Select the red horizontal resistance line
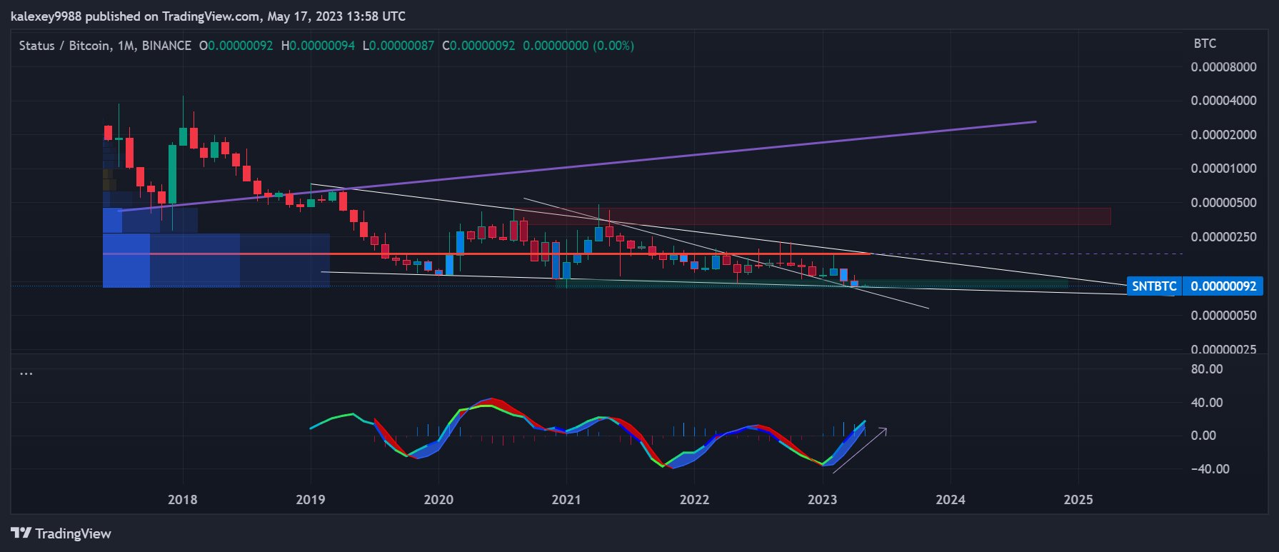Image resolution: width=1279 pixels, height=552 pixels. (487, 254)
